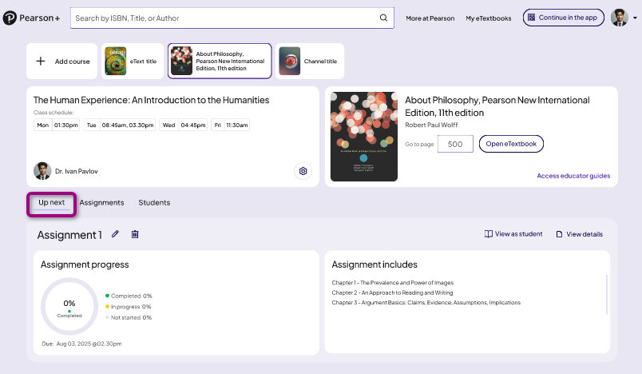
Task: Open Access educator guides link
Action: click(573, 176)
